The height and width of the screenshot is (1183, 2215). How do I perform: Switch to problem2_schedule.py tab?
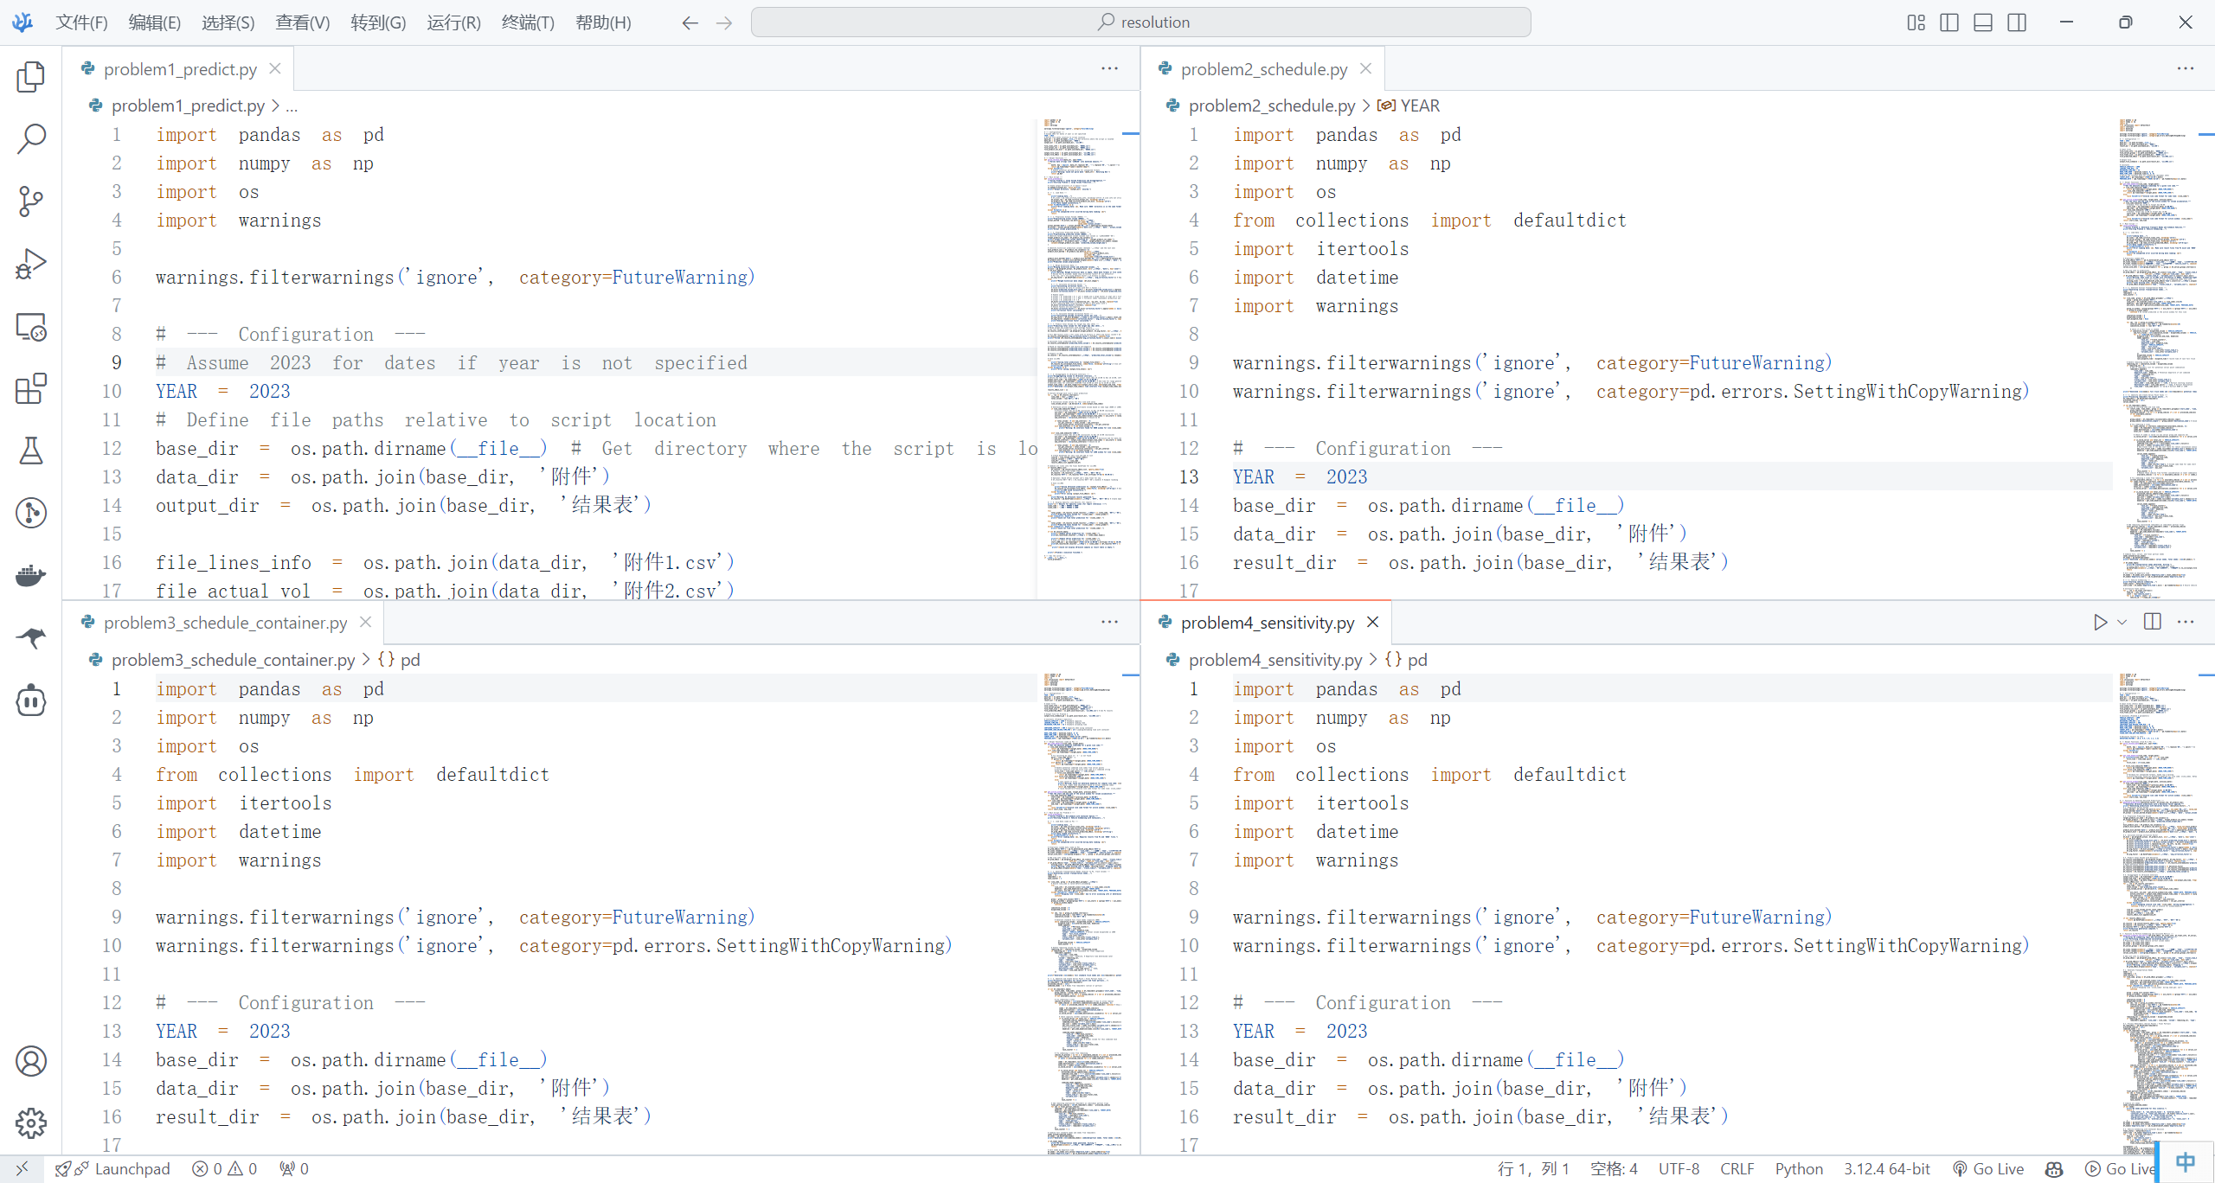(1263, 69)
